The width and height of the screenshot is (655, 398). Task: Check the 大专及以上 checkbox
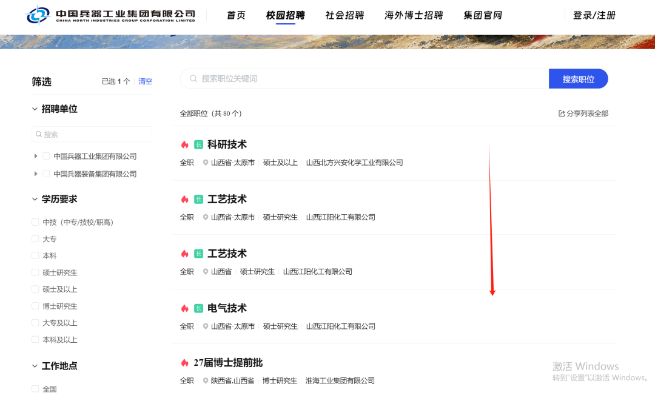(35, 323)
